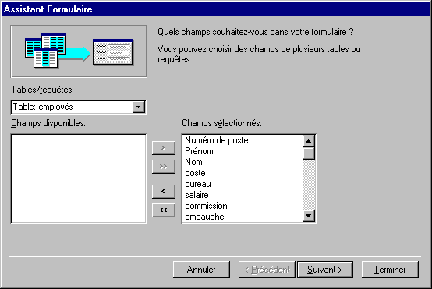Click the wizard illustration of tables to form
Viewport: 432px width, 289px height.
[x=79, y=51]
